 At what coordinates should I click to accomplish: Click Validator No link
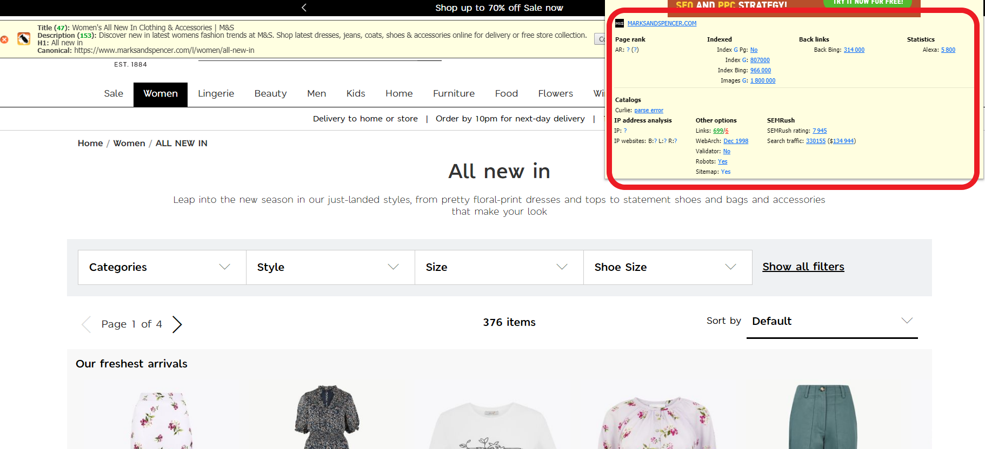click(x=727, y=151)
